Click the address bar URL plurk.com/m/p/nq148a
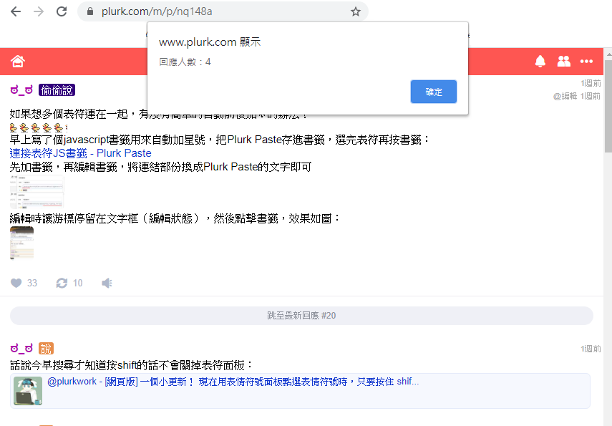Image resolution: width=612 pixels, height=426 pixels. [157, 11]
